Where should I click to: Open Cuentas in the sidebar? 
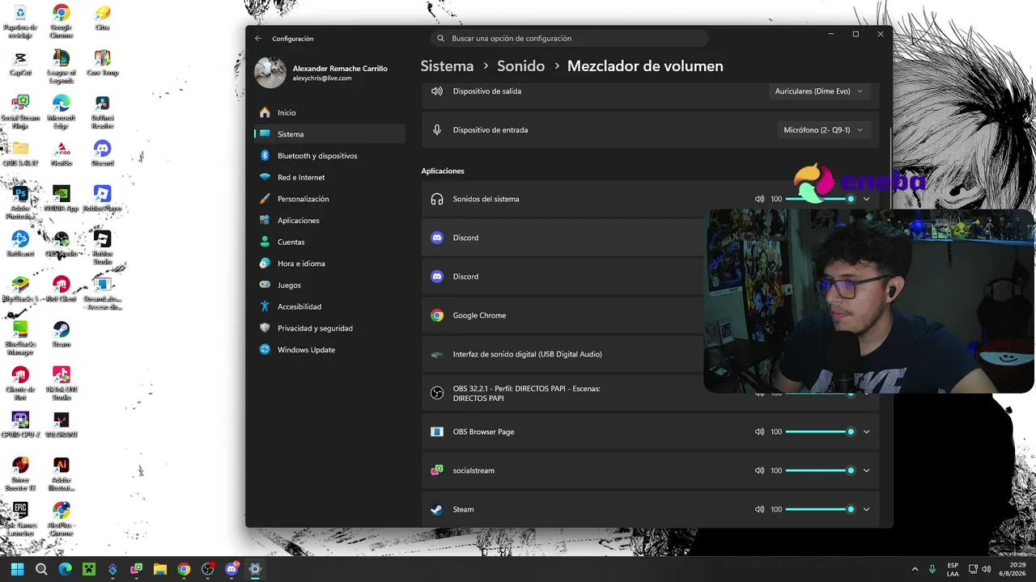pos(329,242)
